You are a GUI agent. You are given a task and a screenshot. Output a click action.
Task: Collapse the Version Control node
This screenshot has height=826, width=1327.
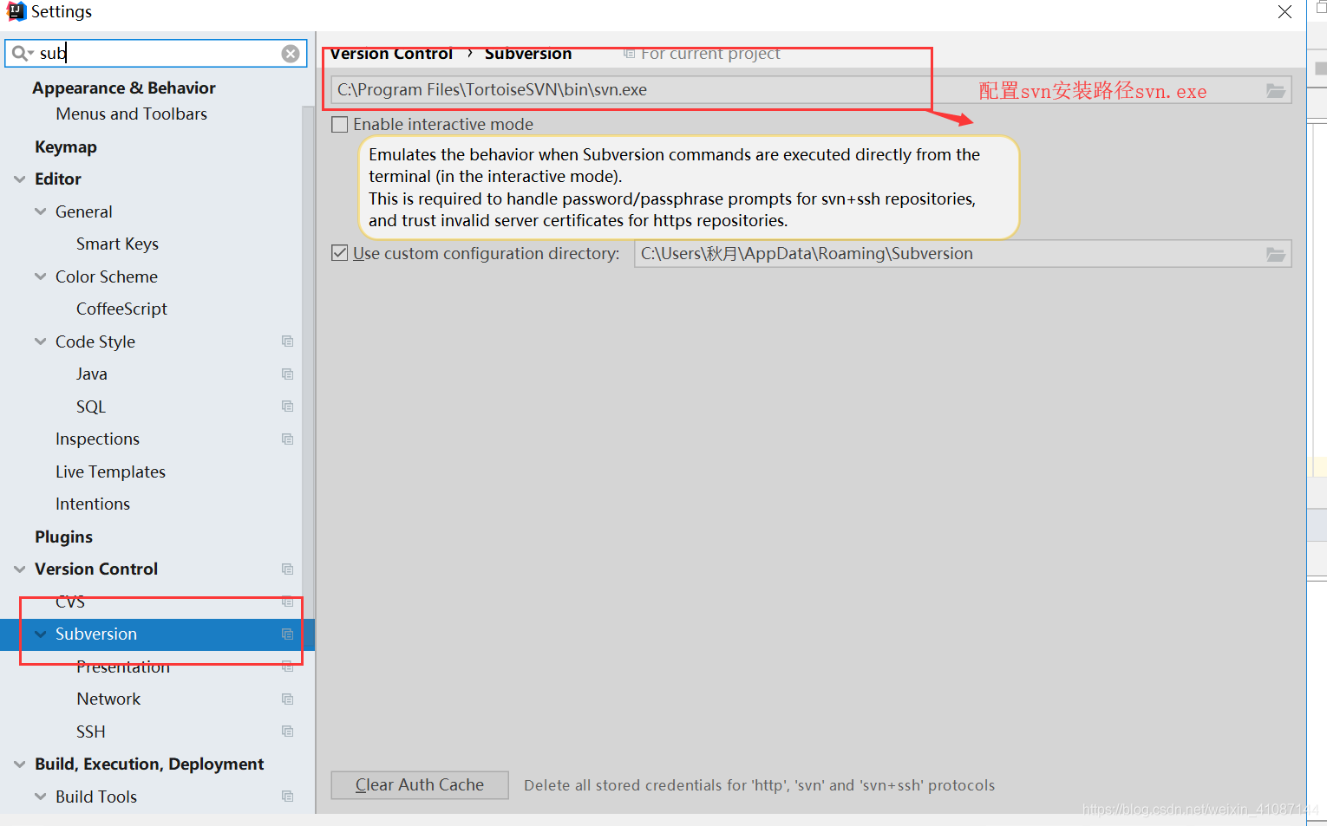tap(20, 569)
